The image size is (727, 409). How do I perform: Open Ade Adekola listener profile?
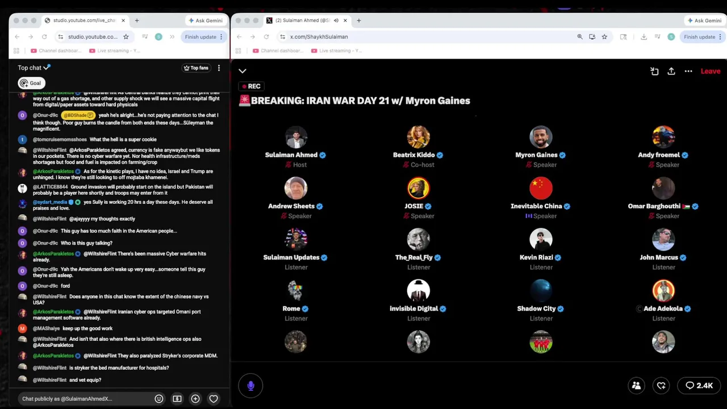pos(663,290)
